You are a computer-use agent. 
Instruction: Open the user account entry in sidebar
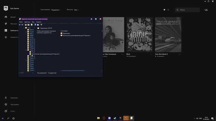(10, 111)
